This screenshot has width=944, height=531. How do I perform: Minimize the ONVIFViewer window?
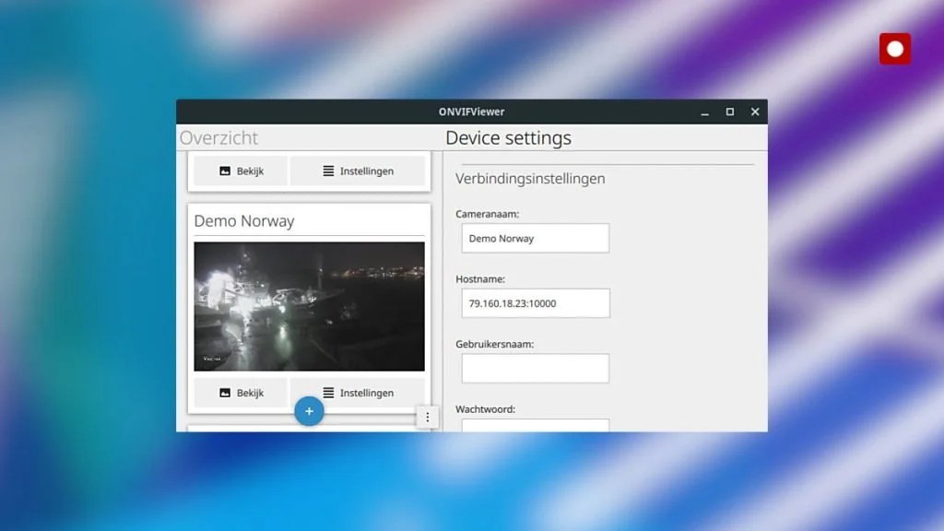[704, 112]
